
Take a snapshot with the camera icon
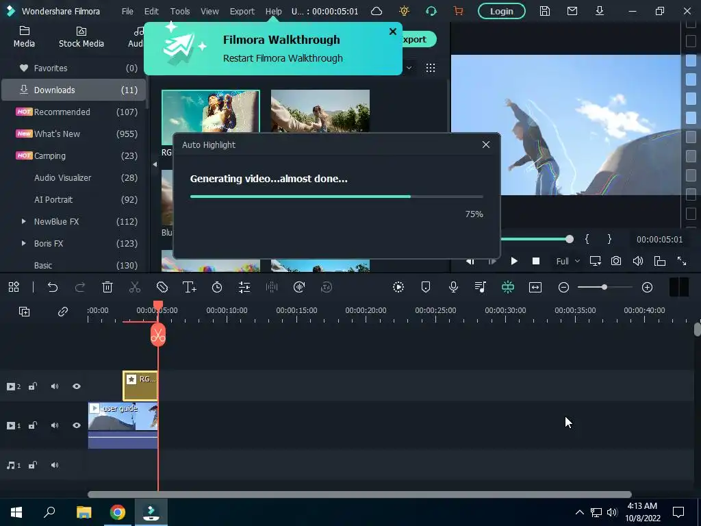point(616,261)
